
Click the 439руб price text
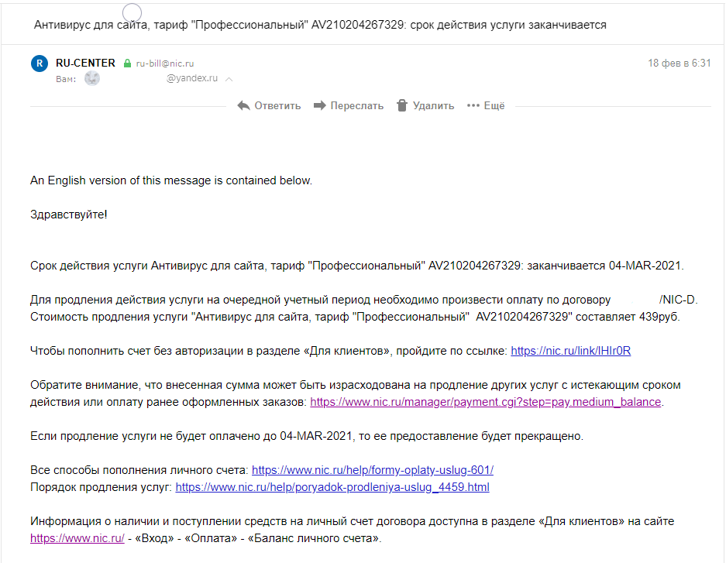click(x=659, y=317)
